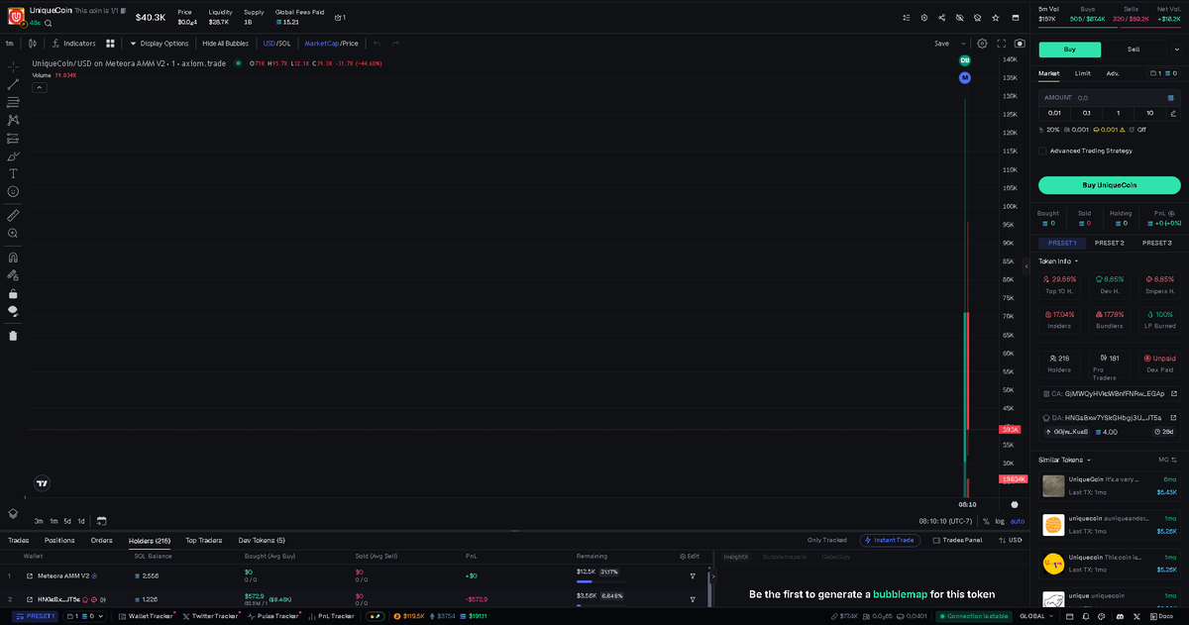Open the Wallet Tracker in bottom bar

coord(145,616)
